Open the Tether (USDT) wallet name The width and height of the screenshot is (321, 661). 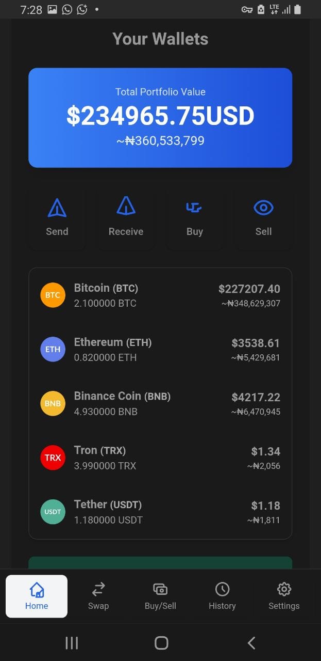pos(108,504)
